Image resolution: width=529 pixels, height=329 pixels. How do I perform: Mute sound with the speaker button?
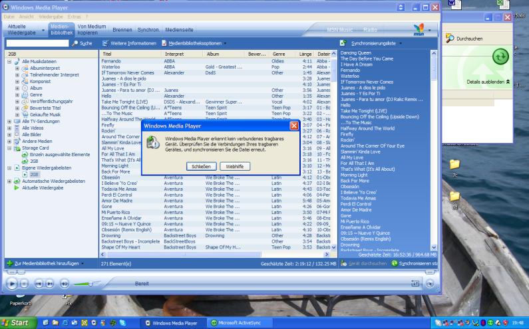click(64, 284)
